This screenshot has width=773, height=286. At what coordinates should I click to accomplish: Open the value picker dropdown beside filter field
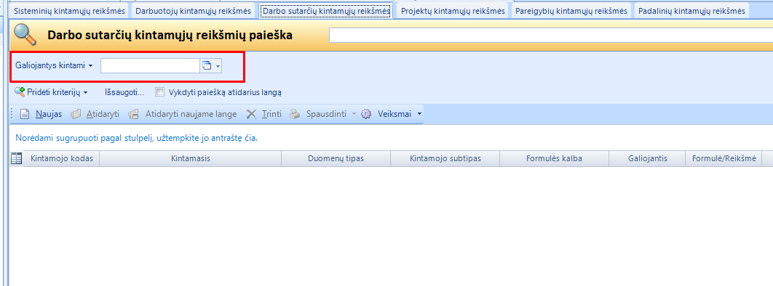[x=218, y=66]
